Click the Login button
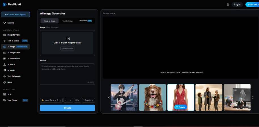Viewport: 259px width, 127px height. (x=237, y=5)
